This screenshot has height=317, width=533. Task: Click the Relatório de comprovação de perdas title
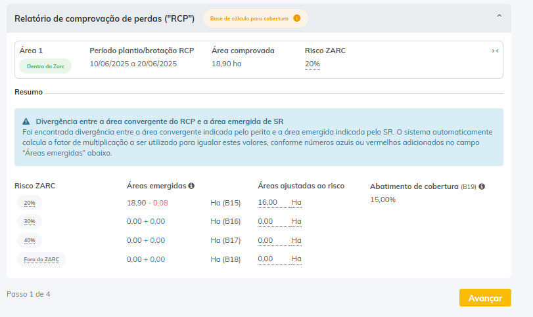tap(104, 18)
